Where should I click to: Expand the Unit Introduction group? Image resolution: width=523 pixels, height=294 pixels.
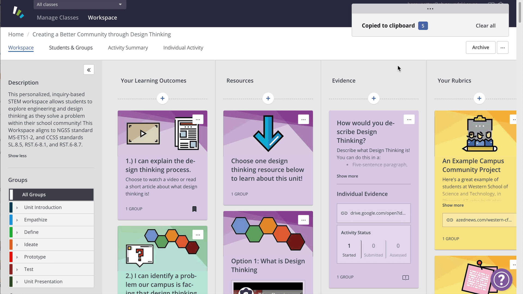[x=17, y=208]
